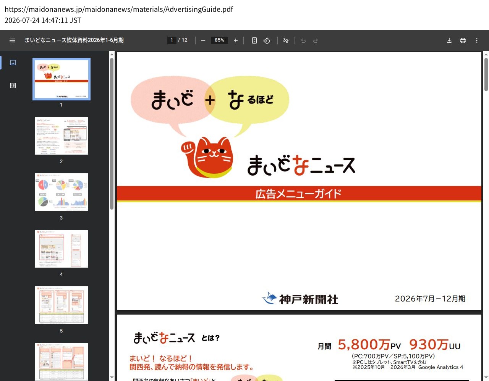The image size is (489, 381).
Task: Jump to page 5 thumbnail
Action: click(x=62, y=305)
